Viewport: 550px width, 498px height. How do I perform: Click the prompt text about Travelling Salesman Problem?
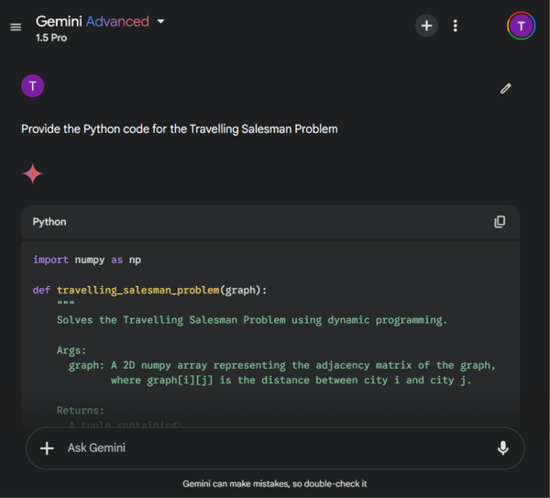(180, 129)
